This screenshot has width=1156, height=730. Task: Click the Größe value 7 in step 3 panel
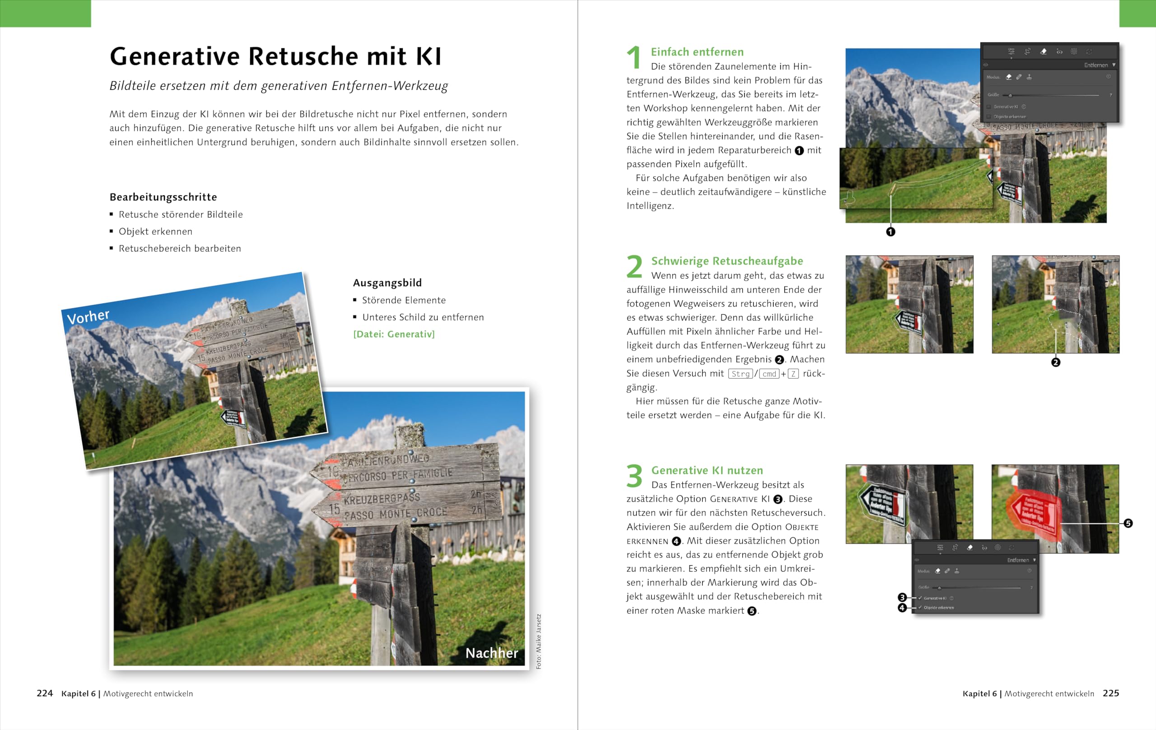tap(1032, 588)
